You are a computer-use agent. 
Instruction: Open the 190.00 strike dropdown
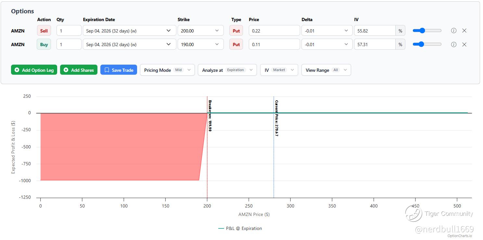click(x=201, y=44)
